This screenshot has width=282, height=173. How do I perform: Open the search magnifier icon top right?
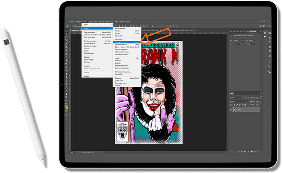click(x=261, y=26)
